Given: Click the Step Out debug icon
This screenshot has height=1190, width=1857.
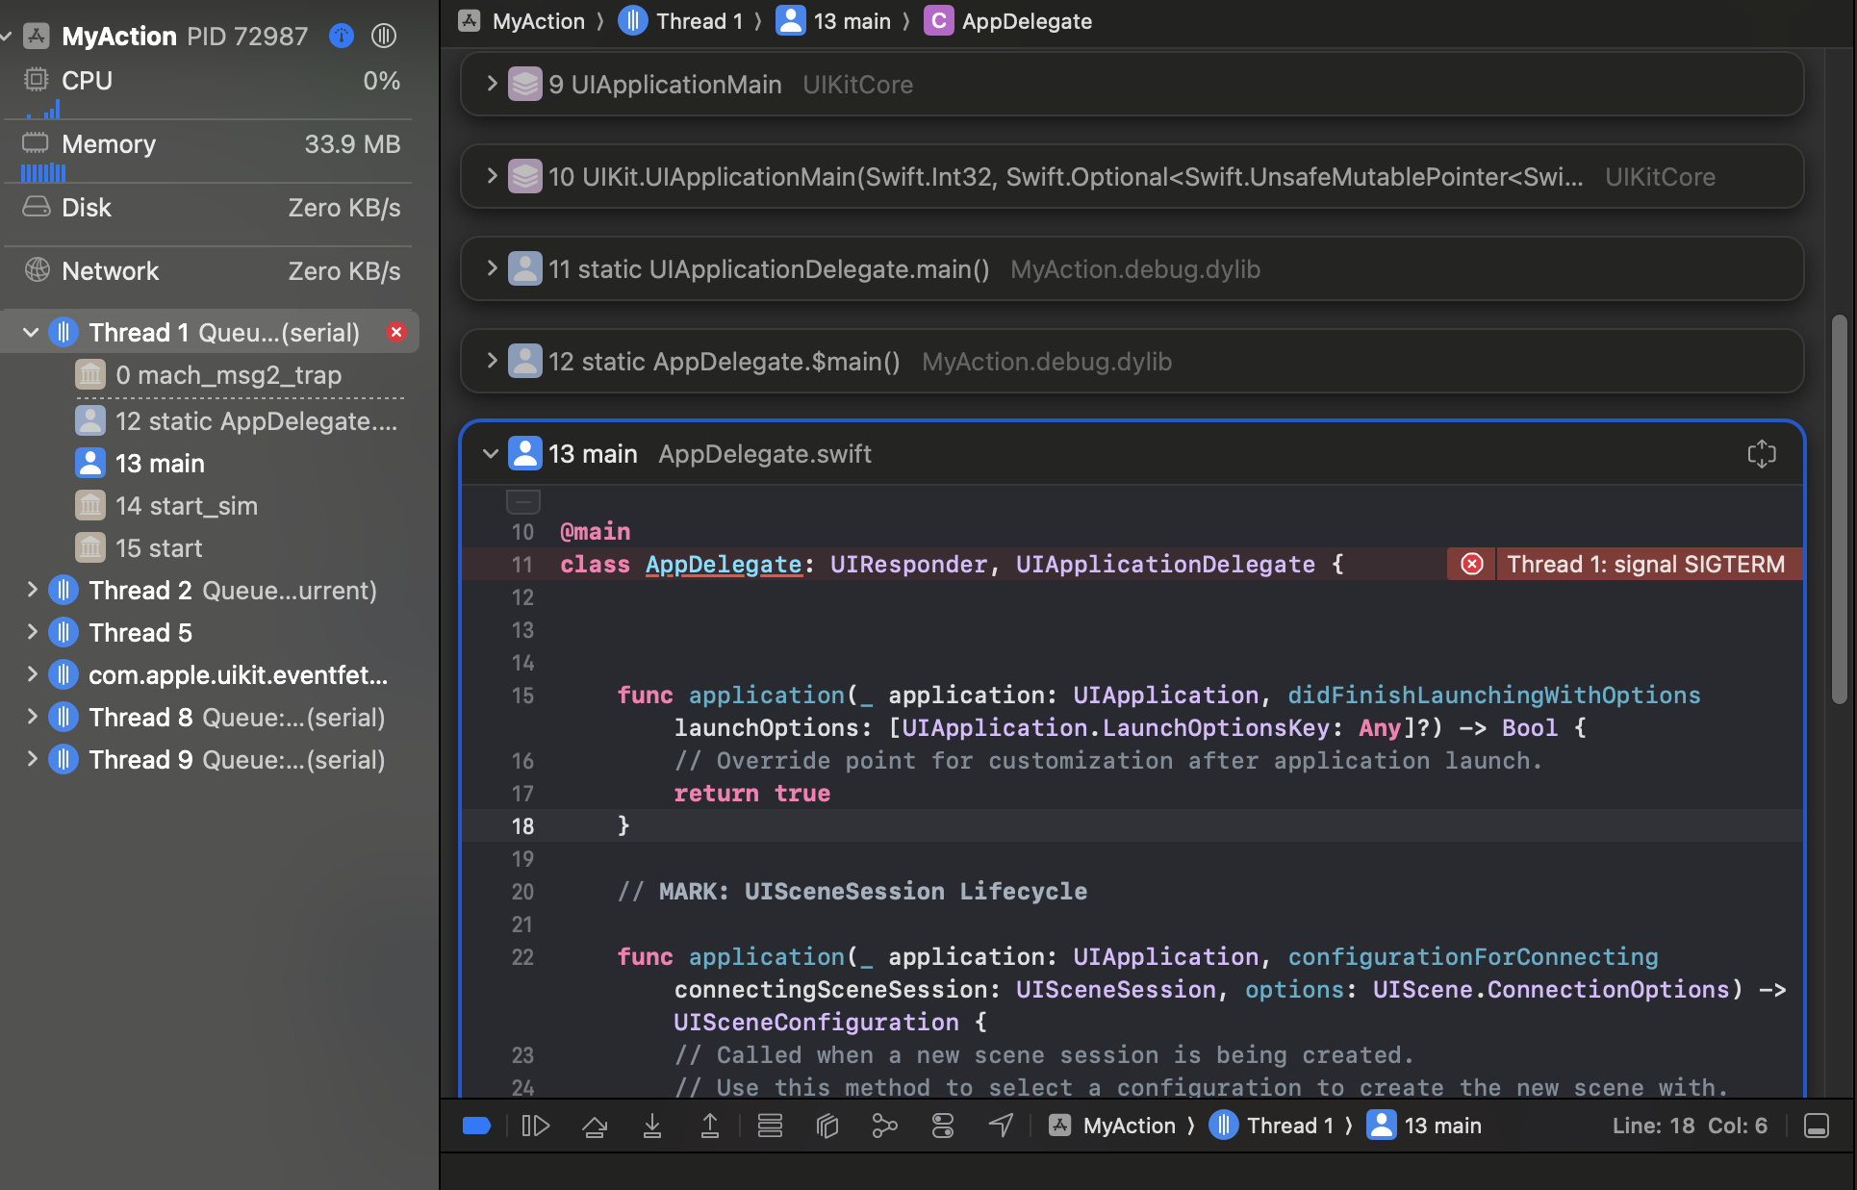Looking at the screenshot, I should (x=710, y=1126).
